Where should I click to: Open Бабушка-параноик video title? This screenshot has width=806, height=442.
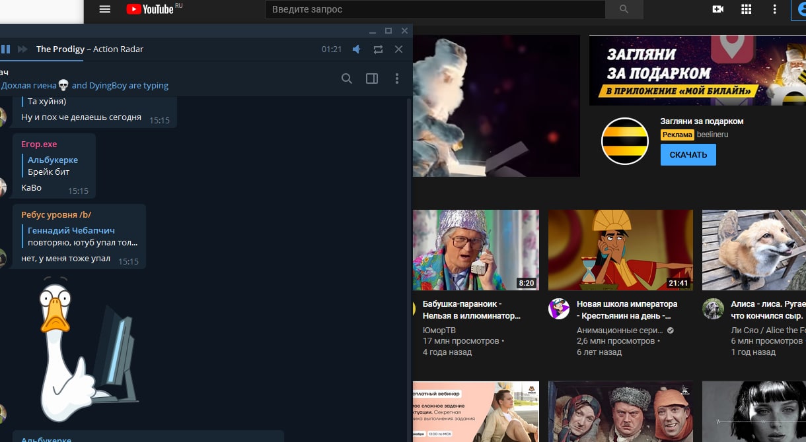coord(472,310)
